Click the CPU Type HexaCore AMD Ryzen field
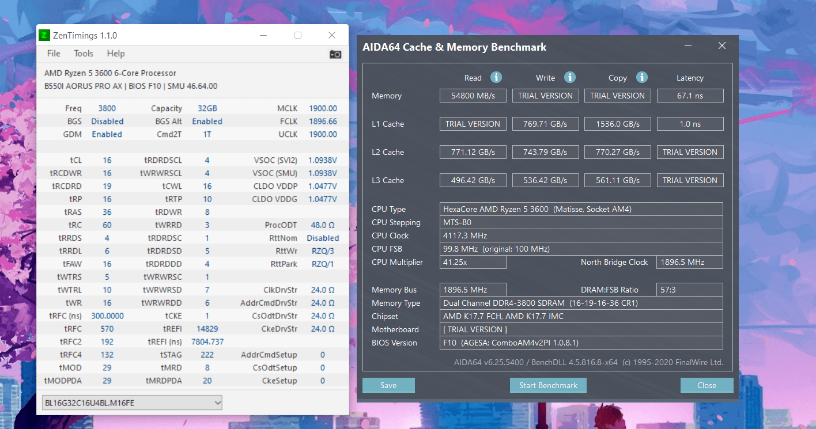816x429 pixels. (x=581, y=209)
